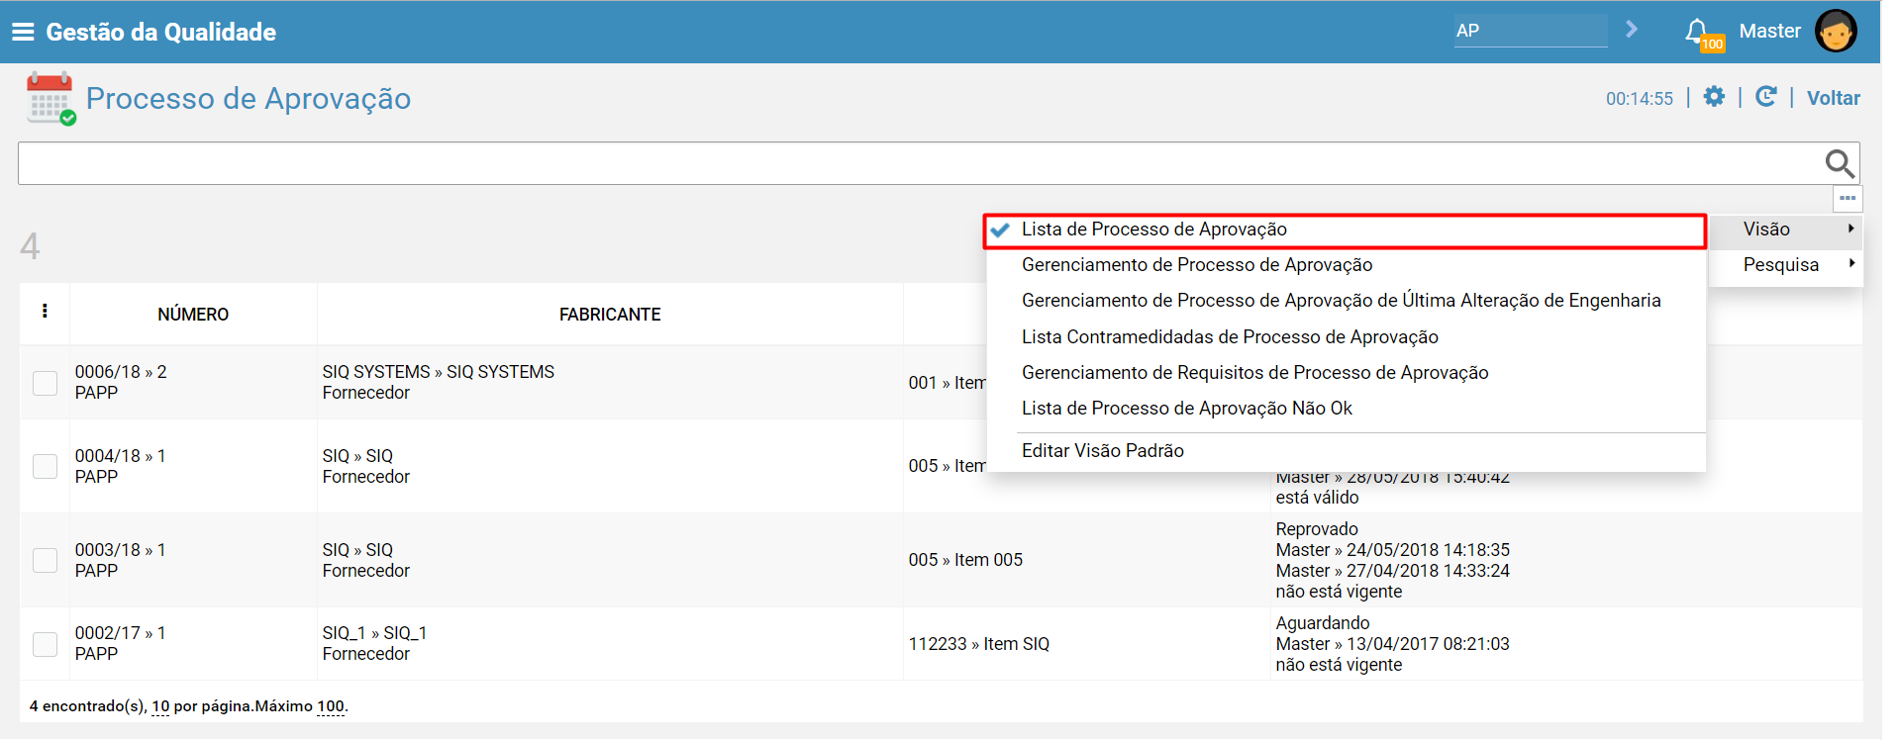Click the three-dots options button
The width and height of the screenshot is (1900, 740).
pyautogui.click(x=1848, y=199)
